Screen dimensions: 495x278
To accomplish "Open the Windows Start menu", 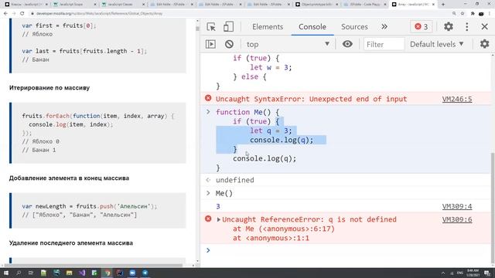I will click(x=5, y=273).
